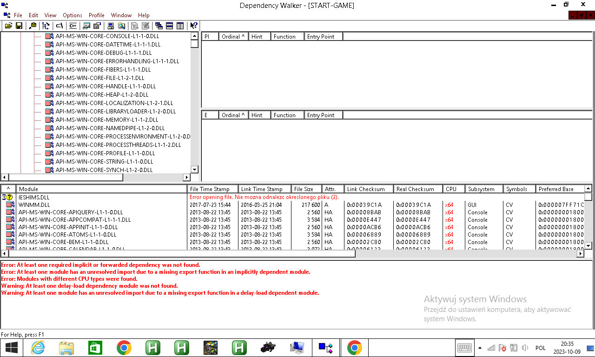Open Internet Explorer from the taskbar
The width and height of the screenshot is (595, 357).
[x=38, y=347]
